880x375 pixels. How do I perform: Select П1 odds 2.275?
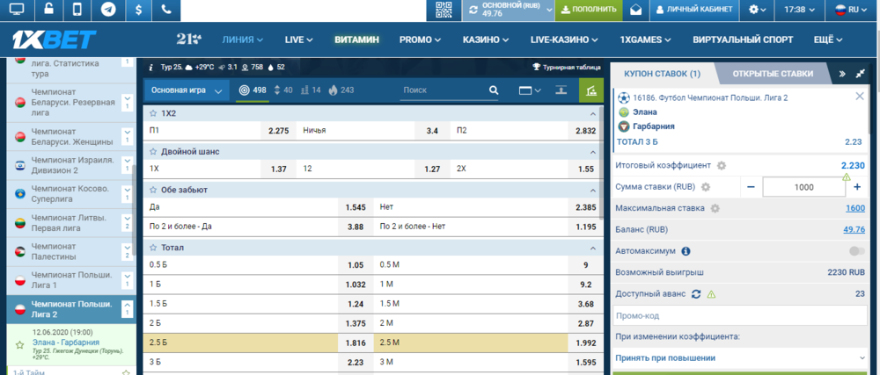pyautogui.click(x=278, y=130)
